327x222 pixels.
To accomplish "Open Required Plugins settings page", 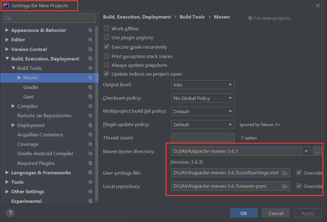I will 36,163.
